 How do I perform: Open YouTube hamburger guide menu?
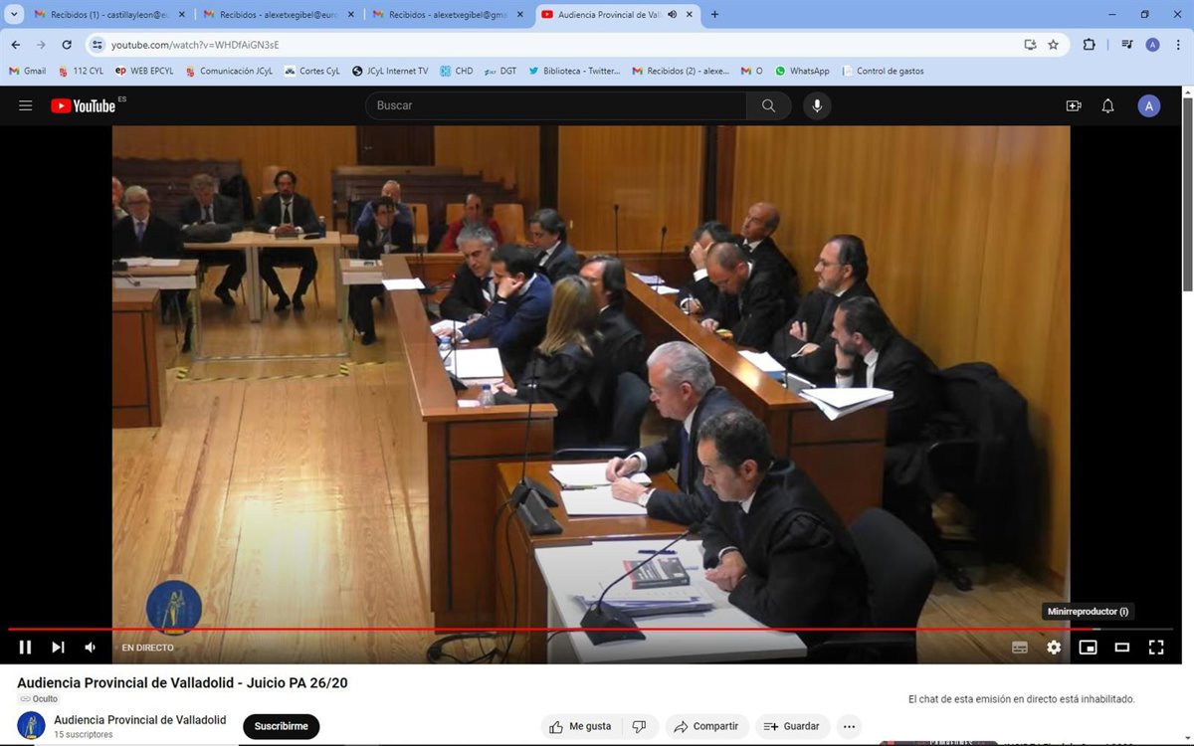[26, 105]
